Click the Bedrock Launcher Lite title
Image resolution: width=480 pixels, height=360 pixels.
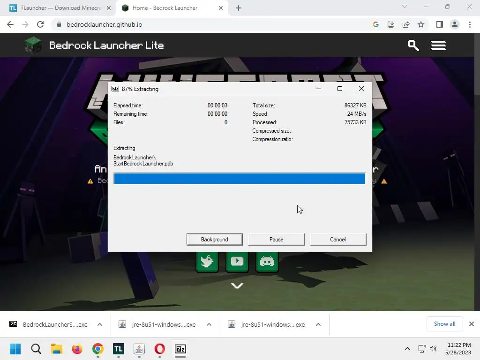click(106, 45)
